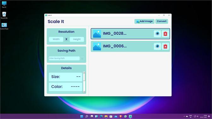Minimize the Scale It window

click(x=159, y=15)
